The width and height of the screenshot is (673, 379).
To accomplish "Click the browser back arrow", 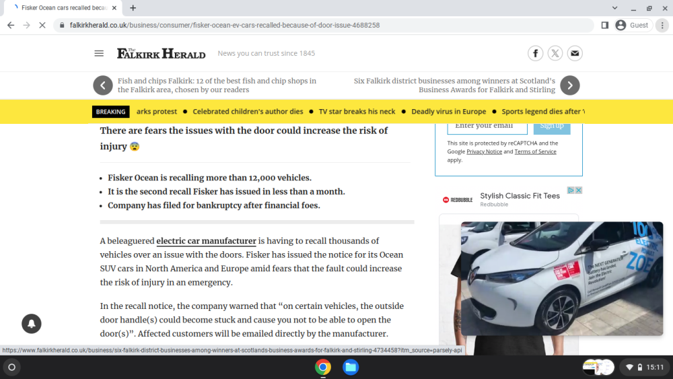I will 11,26.
